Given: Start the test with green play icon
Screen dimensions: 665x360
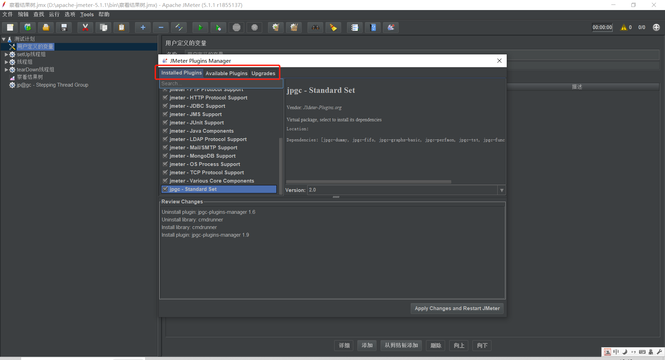Looking at the screenshot, I should pos(200,27).
